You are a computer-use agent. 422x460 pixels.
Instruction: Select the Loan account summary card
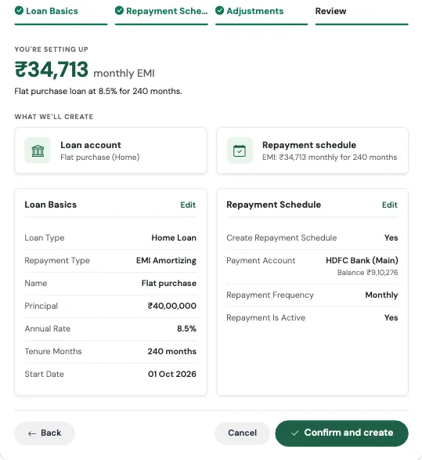110,150
